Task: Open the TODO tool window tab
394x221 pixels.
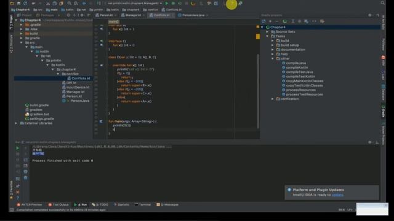Action: click(100, 204)
